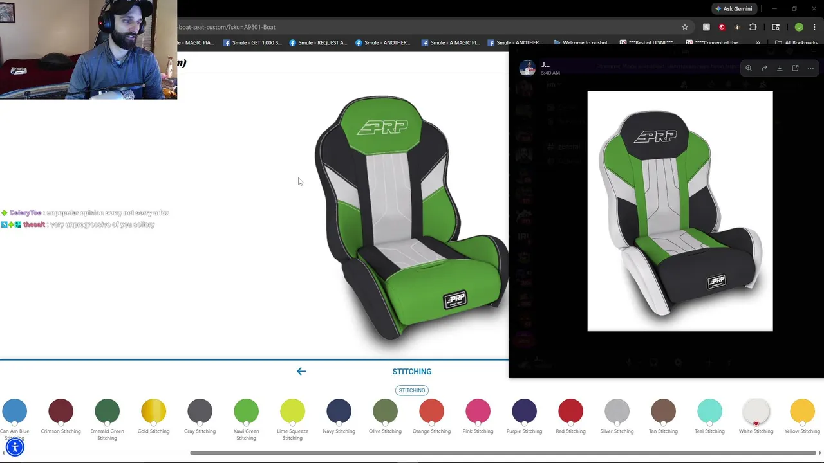Choose Gold Stitching swatch
The image size is (824, 463).
click(x=153, y=412)
